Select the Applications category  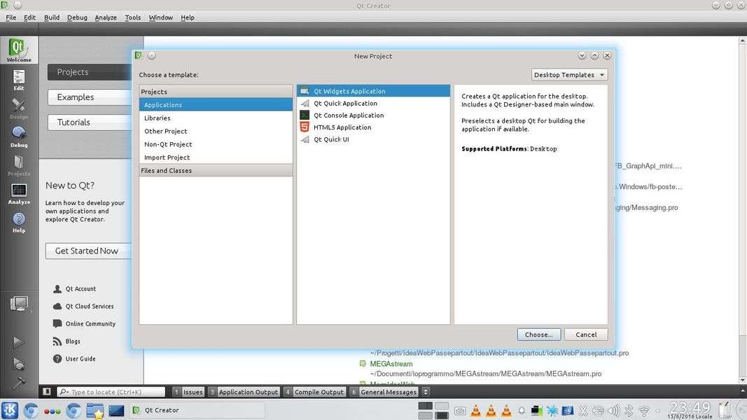point(216,105)
